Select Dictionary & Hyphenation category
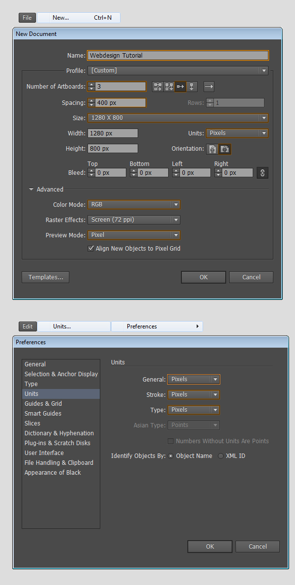The height and width of the screenshot is (585, 295). pyautogui.click(x=60, y=433)
